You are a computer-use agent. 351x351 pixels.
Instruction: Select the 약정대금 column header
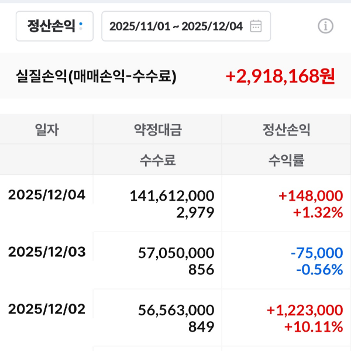pyautogui.click(x=158, y=130)
